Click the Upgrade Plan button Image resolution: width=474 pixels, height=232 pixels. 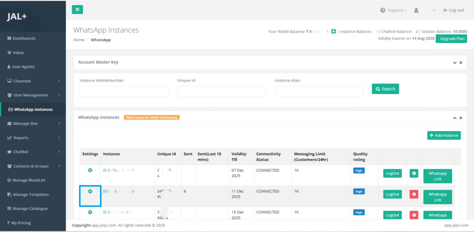pyautogui.click(x=451, y=39)
